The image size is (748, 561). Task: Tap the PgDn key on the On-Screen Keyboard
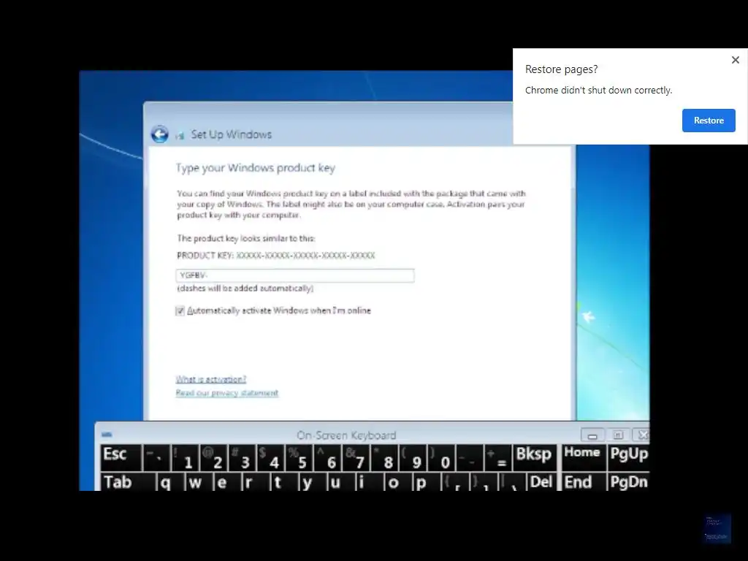point(629,481)
